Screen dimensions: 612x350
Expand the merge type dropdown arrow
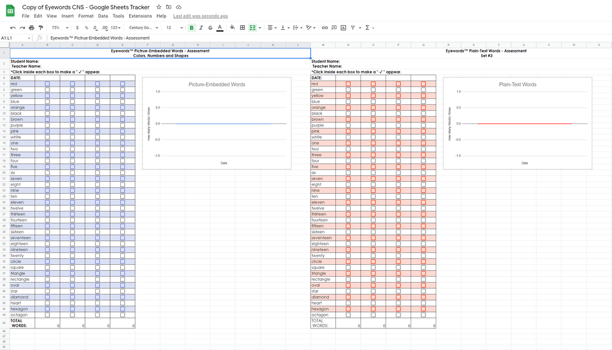(260, 27)
